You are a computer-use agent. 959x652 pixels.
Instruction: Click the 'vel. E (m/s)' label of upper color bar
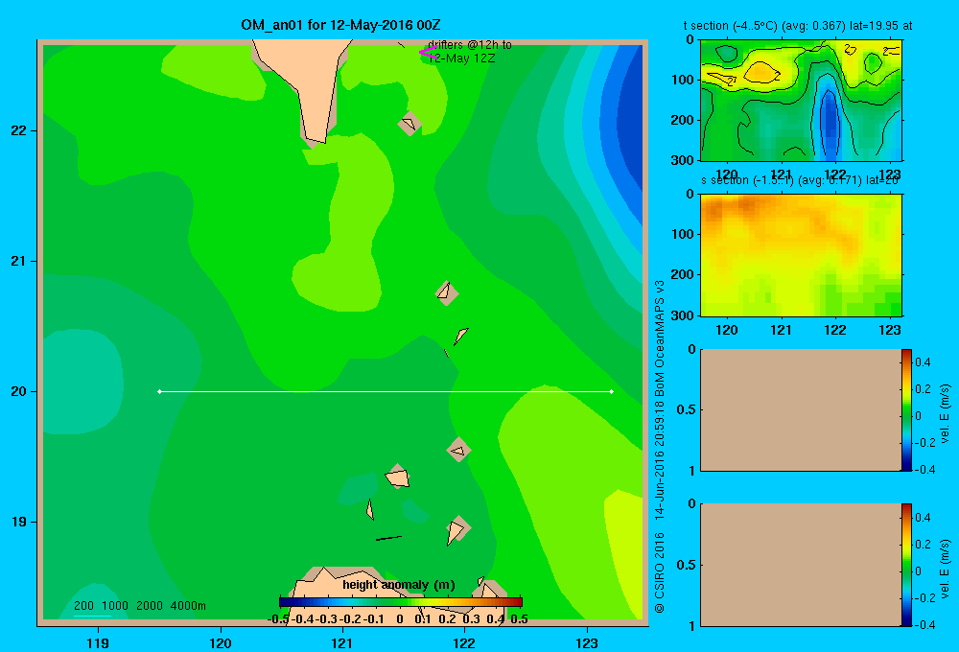click(x=946, y=413)
